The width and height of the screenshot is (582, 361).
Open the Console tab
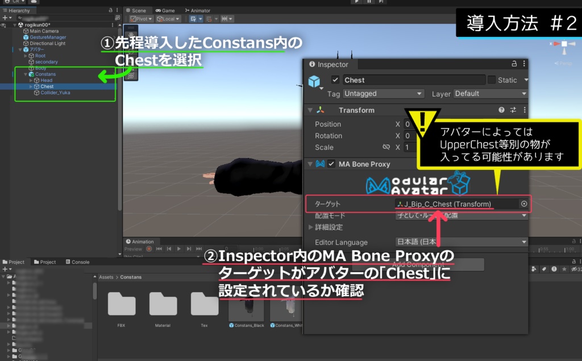[x=77, y=262]
